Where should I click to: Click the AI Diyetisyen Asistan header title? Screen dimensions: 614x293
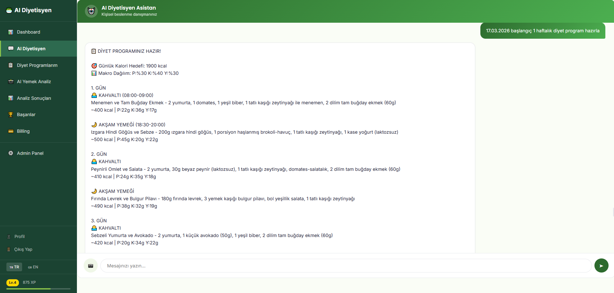(129, 8)
